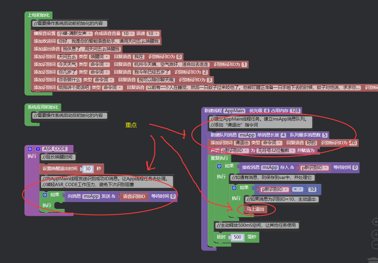Expand 命令词 dropdown in the 今天天气 row
Screen dimensions: 378x263
click(100, 64)
